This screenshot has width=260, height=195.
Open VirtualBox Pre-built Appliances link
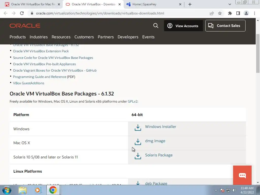point(44,64)
